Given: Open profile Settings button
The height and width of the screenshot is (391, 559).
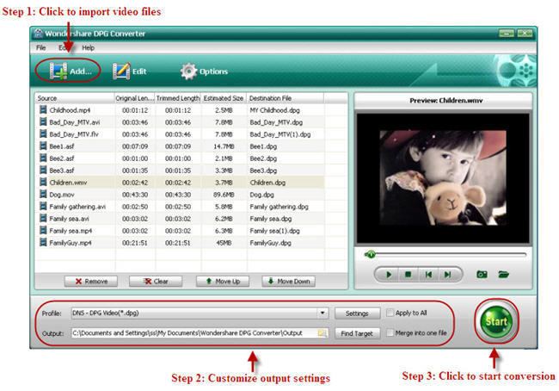Looking at the screenshot, I should tap(357, 313).
